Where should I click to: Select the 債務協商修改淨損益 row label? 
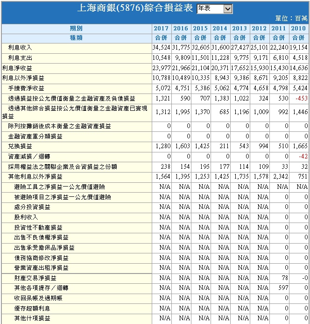(x=41, y=258)
